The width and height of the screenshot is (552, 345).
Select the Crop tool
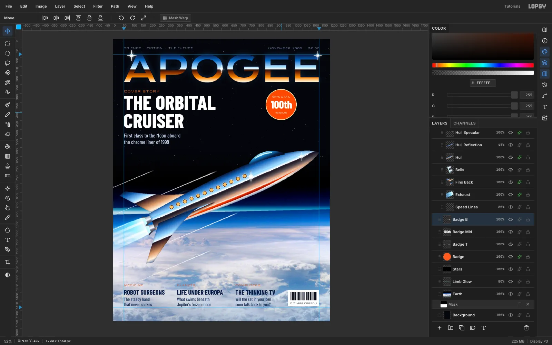8,262
